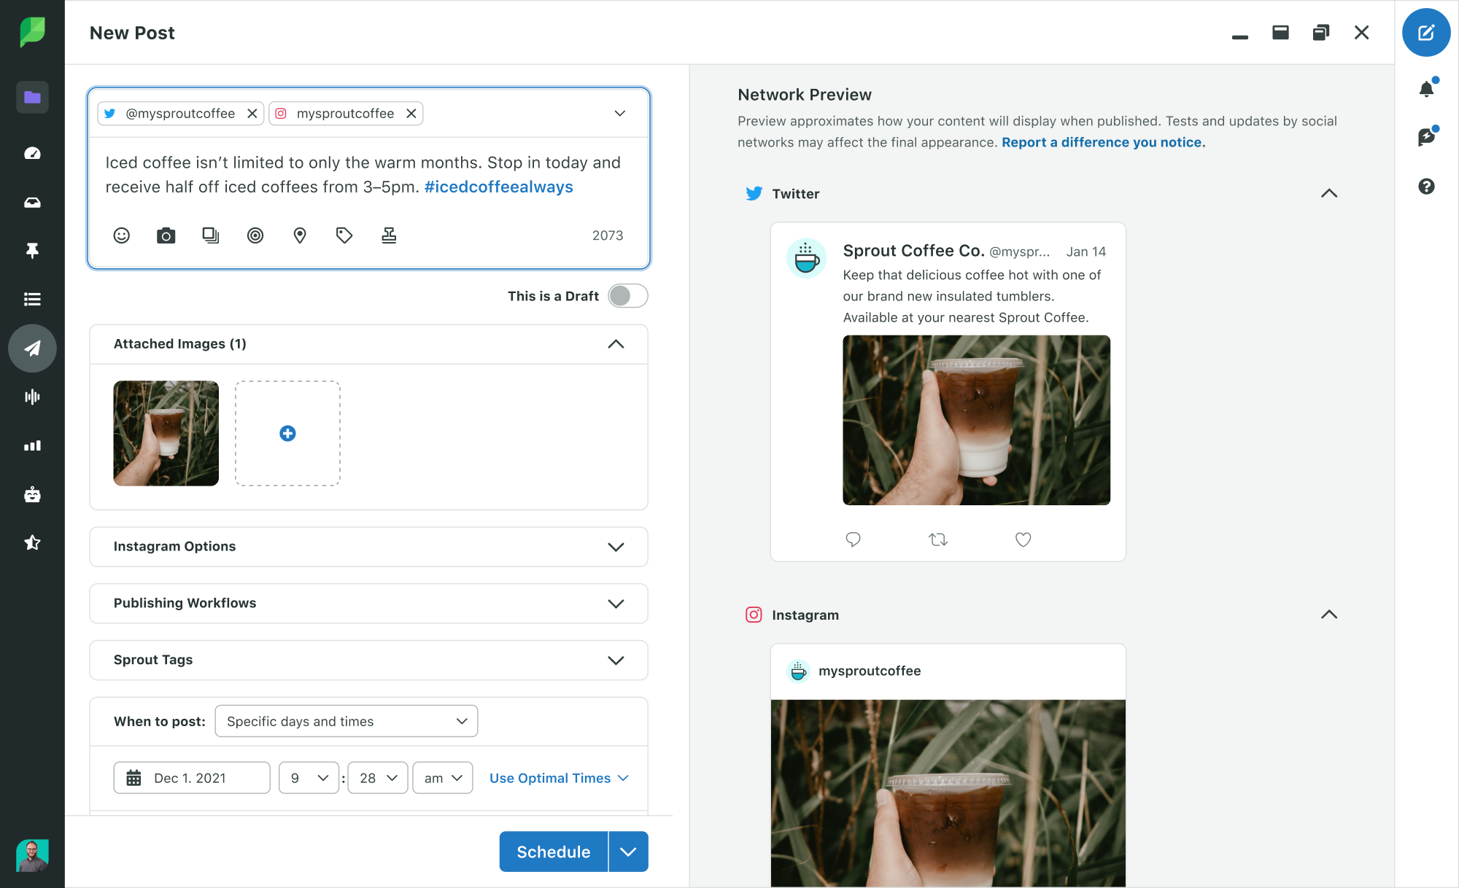Select the am/pm time dropdown

click(442, 778)
